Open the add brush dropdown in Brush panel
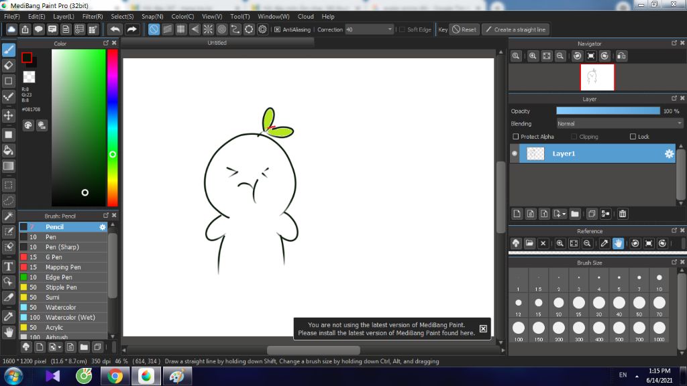Screen dimensions: 687x386 coord(55,347)
